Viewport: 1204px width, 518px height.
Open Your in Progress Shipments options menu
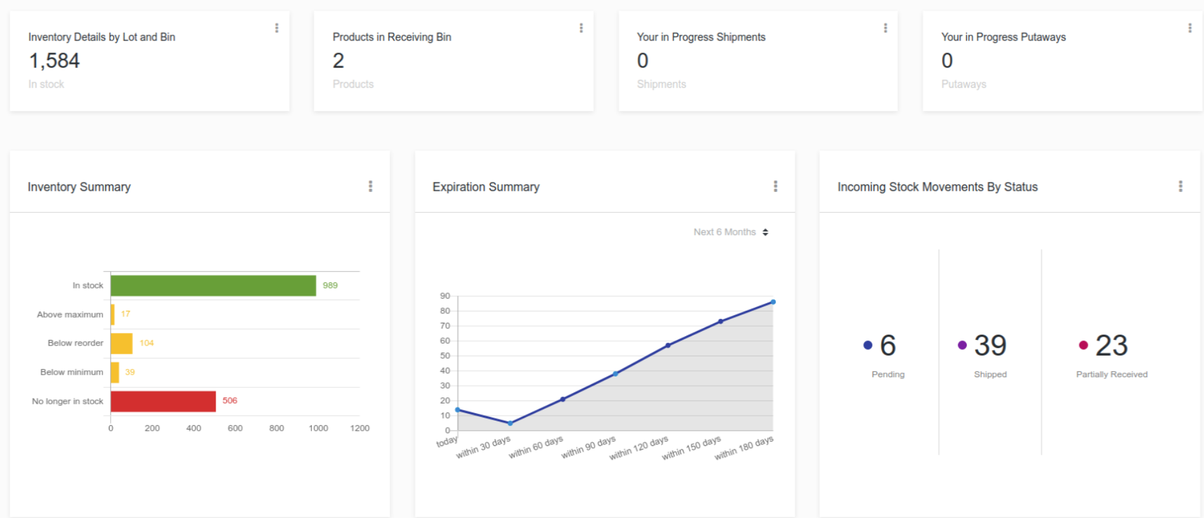(x=885, y=28)
